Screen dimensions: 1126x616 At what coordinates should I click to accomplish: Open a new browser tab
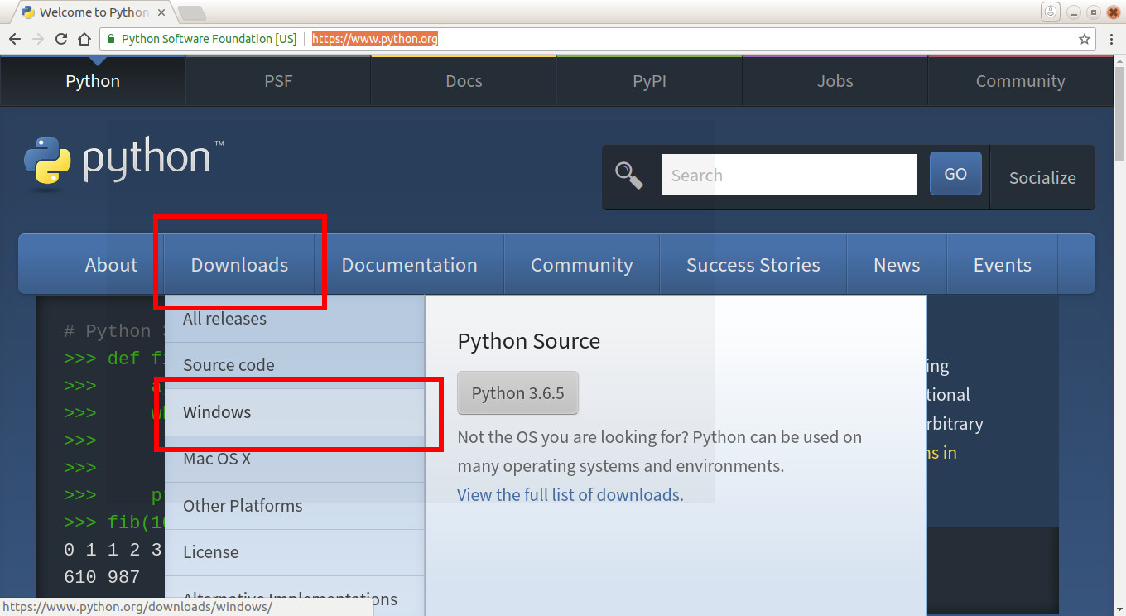[x=191, y=12]
